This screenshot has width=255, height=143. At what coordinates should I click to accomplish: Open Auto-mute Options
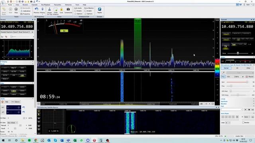78,14
